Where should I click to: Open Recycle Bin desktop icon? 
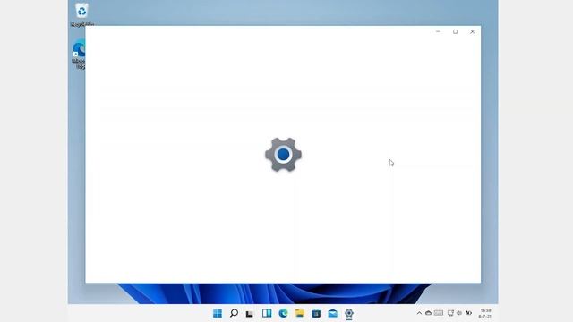pyautogui.click(x=81, y=14)
